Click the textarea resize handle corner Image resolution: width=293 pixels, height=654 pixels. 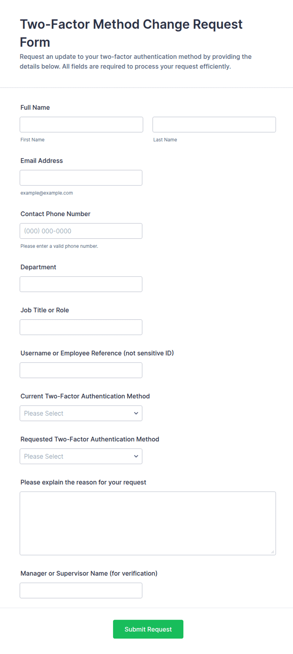273,552
